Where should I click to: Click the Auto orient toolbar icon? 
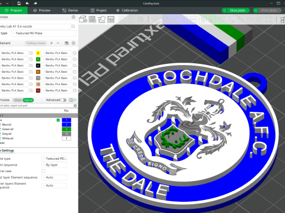point(102,20)
